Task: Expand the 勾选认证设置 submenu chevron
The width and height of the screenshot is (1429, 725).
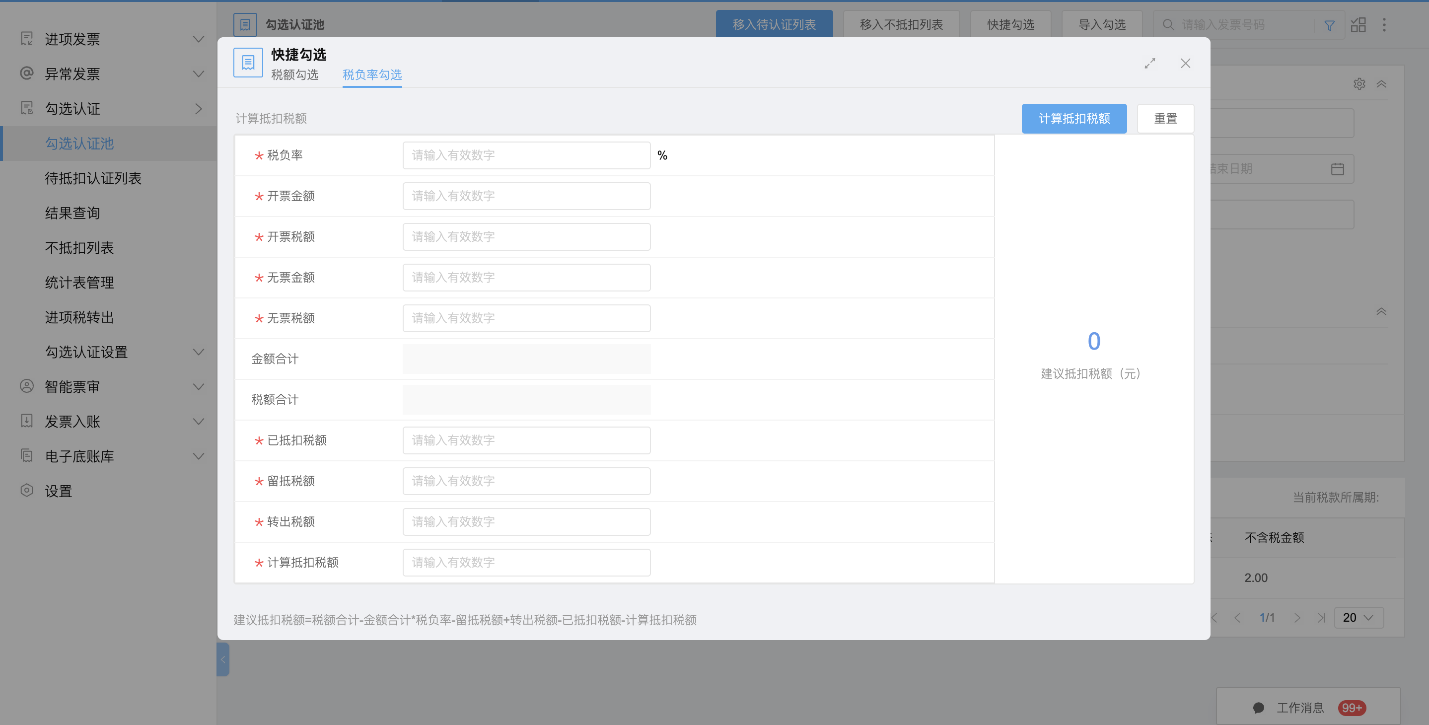Action: pos(198,352)
